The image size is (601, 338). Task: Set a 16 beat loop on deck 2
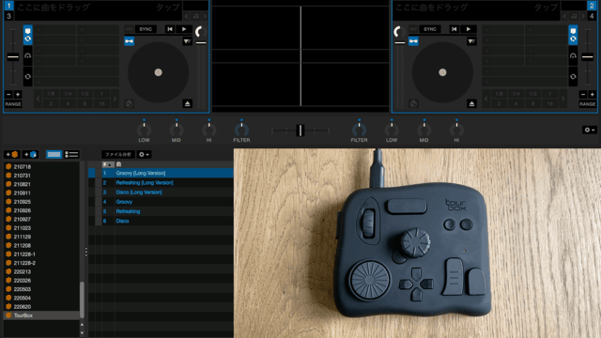[550, 104]
